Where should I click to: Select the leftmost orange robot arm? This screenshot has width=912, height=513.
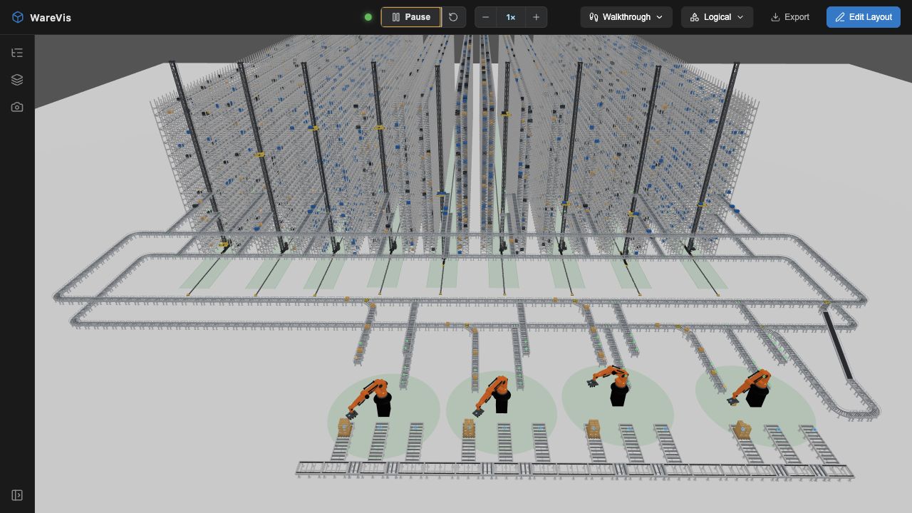[370, 398]
